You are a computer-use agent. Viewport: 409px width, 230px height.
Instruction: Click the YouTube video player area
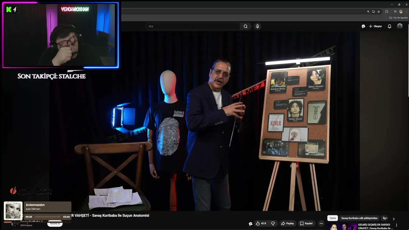click(204, 121)
